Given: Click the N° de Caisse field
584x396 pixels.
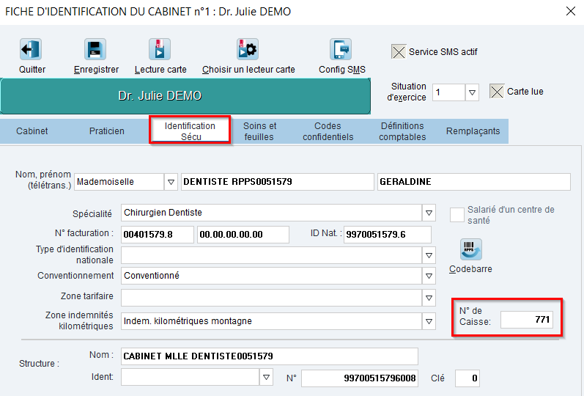Looking at the screenshot, I should 527,320.
